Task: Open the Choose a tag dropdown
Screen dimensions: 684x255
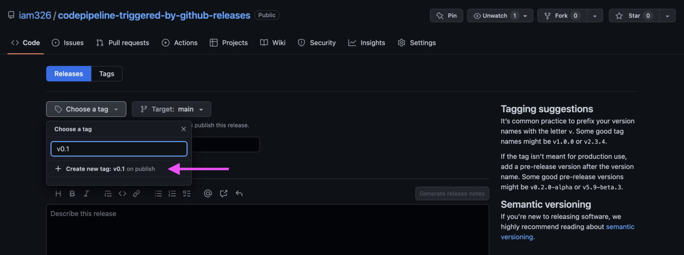Action: pyautogui.click(x=86, y=109)
